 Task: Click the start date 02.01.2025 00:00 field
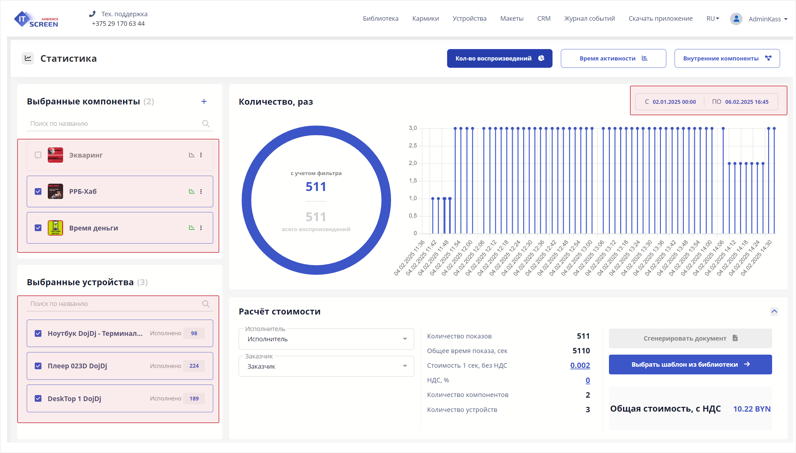[x=674, y=102]
